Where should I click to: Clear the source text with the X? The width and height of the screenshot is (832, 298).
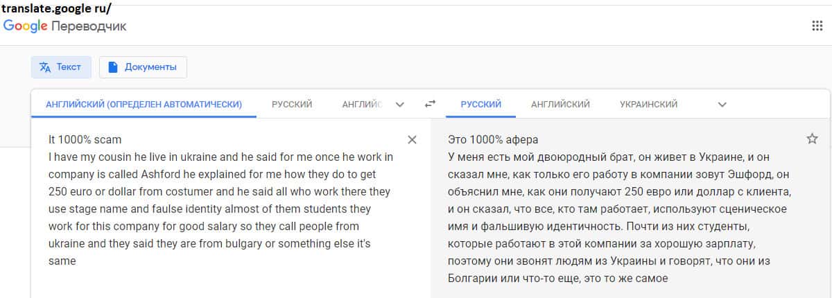coord(412,140)
